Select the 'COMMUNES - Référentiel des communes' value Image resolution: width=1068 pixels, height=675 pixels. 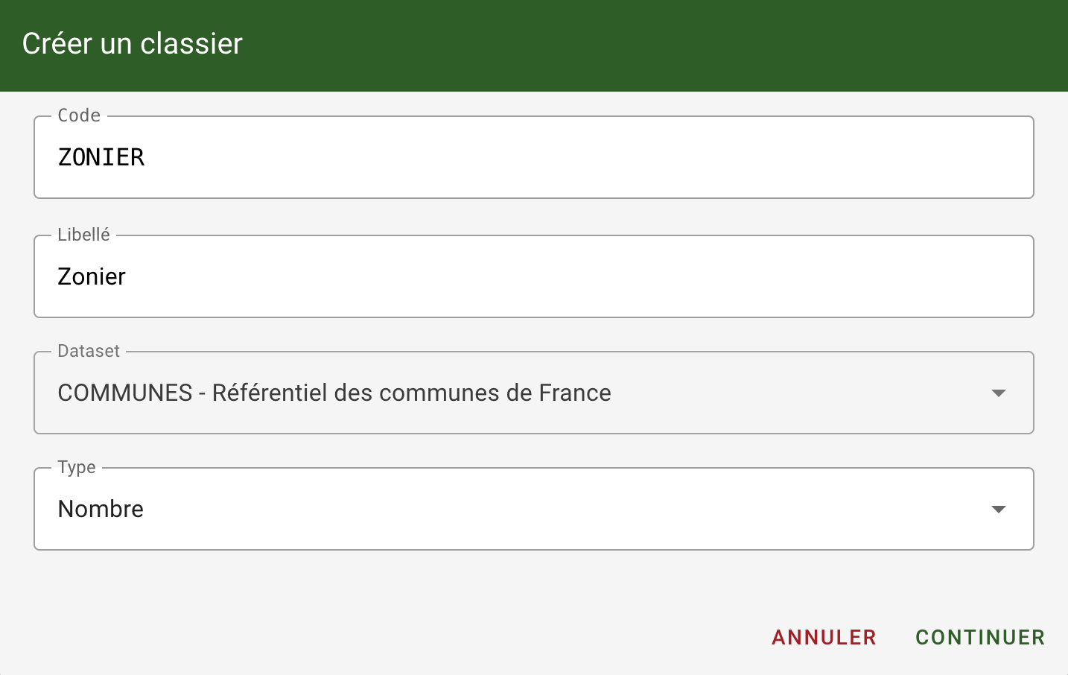pos(334,393)
